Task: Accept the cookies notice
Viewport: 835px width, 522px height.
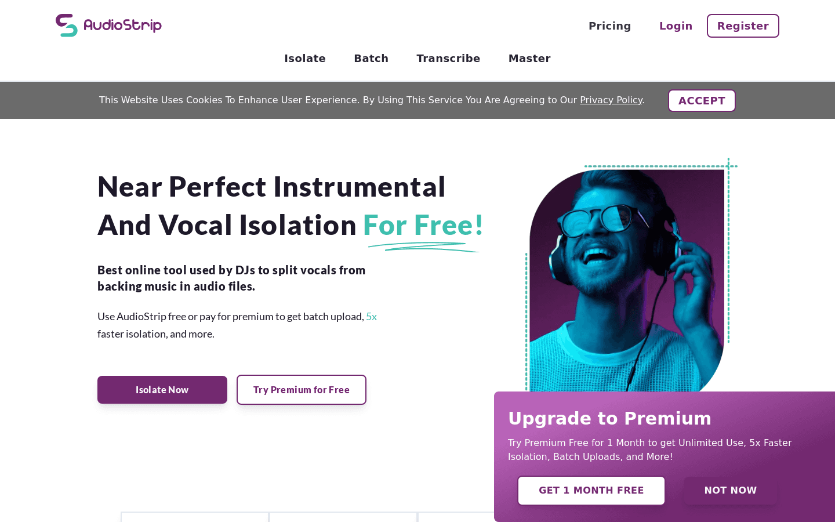Action: (x=702, y=100)
